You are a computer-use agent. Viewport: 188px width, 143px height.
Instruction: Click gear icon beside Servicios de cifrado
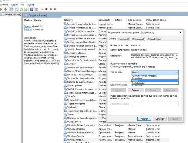click(x=65, y=57)
